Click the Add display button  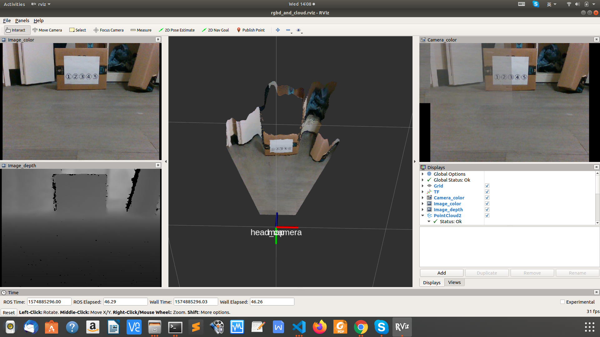pos(441,273)
